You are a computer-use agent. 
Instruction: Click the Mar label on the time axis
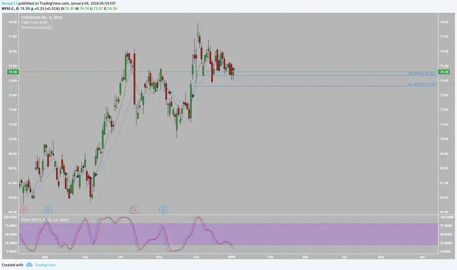pos(305,257)
